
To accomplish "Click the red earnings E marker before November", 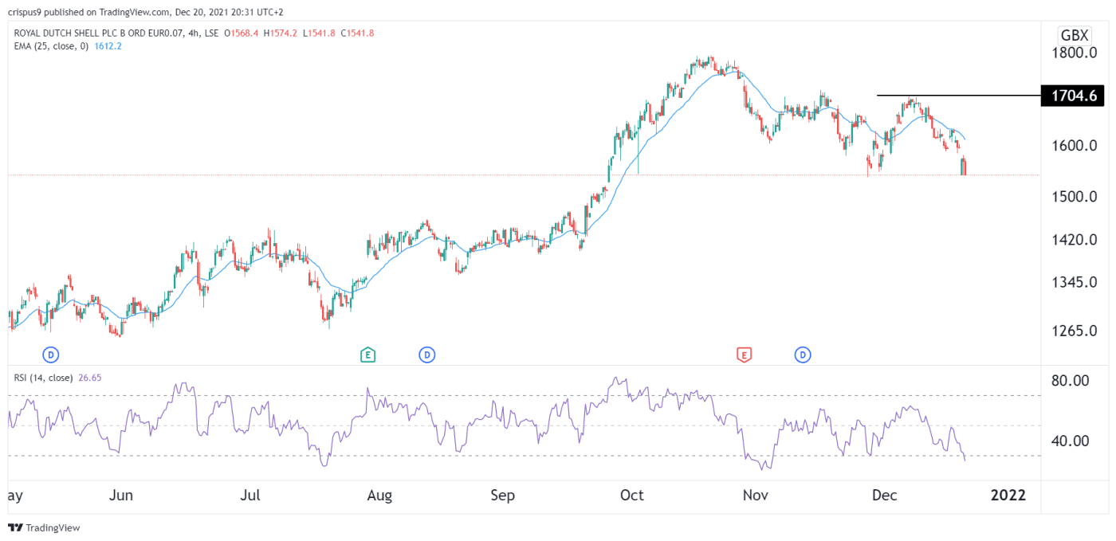I will (745, 355).
